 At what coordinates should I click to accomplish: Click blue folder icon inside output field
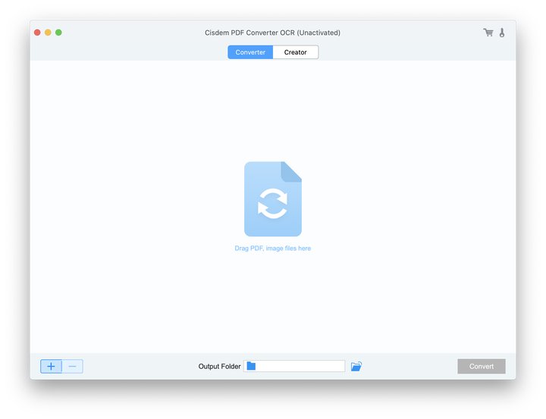[252, 367]
